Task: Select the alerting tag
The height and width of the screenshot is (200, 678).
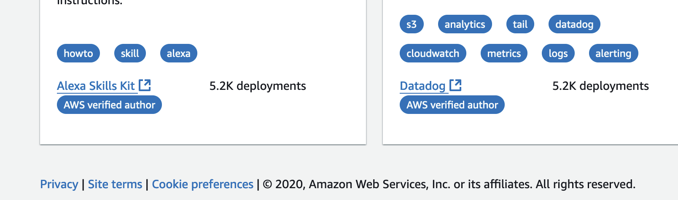Action: (x=613, y=53)
